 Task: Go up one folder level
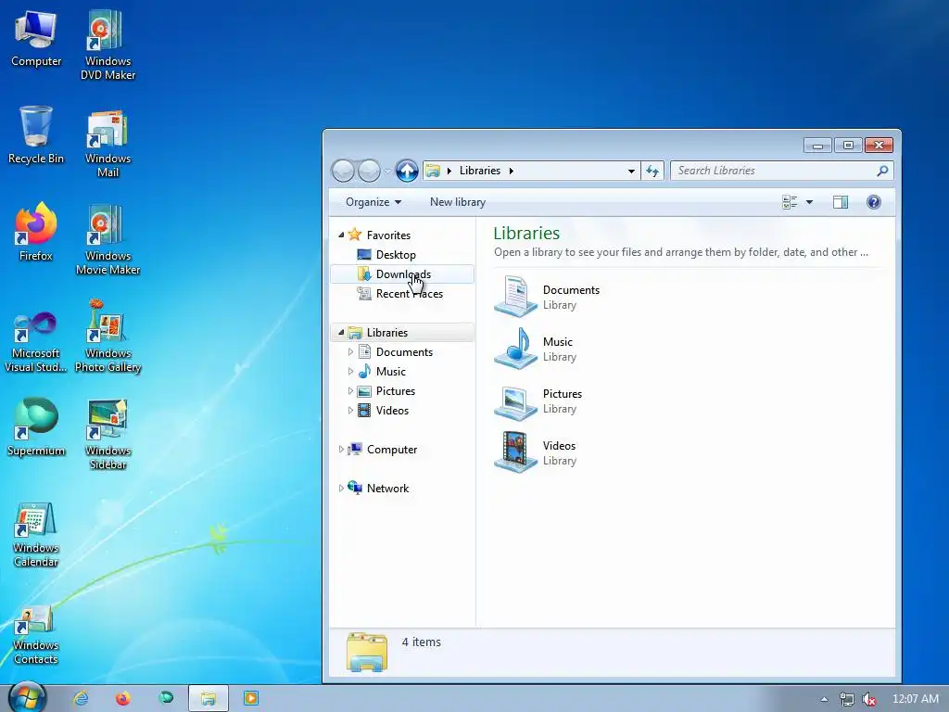[x=407, y=171]
